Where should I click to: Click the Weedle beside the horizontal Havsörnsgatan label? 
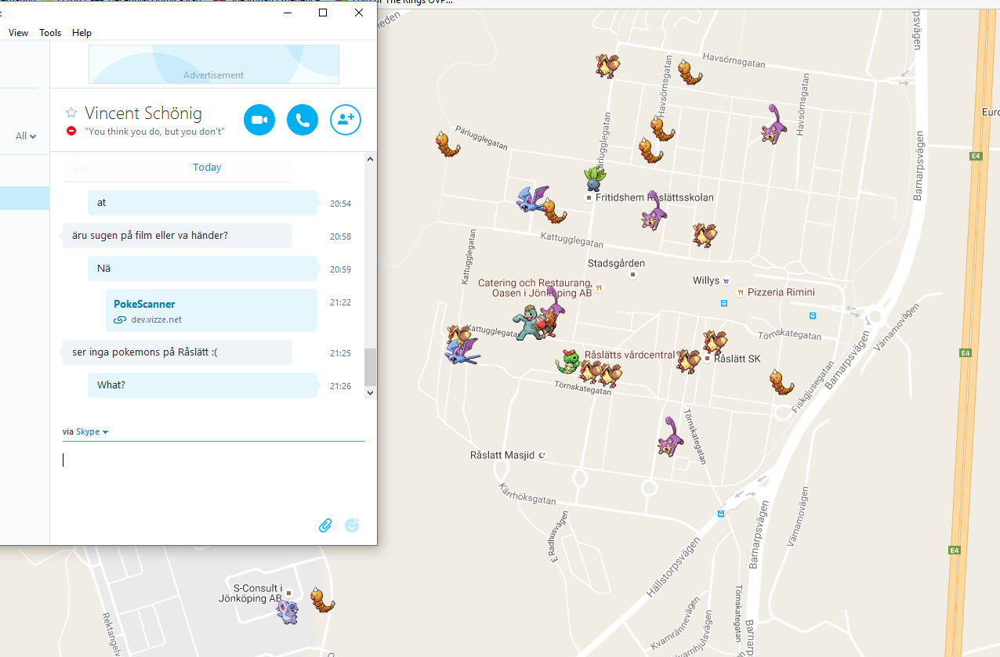point(690,73)
